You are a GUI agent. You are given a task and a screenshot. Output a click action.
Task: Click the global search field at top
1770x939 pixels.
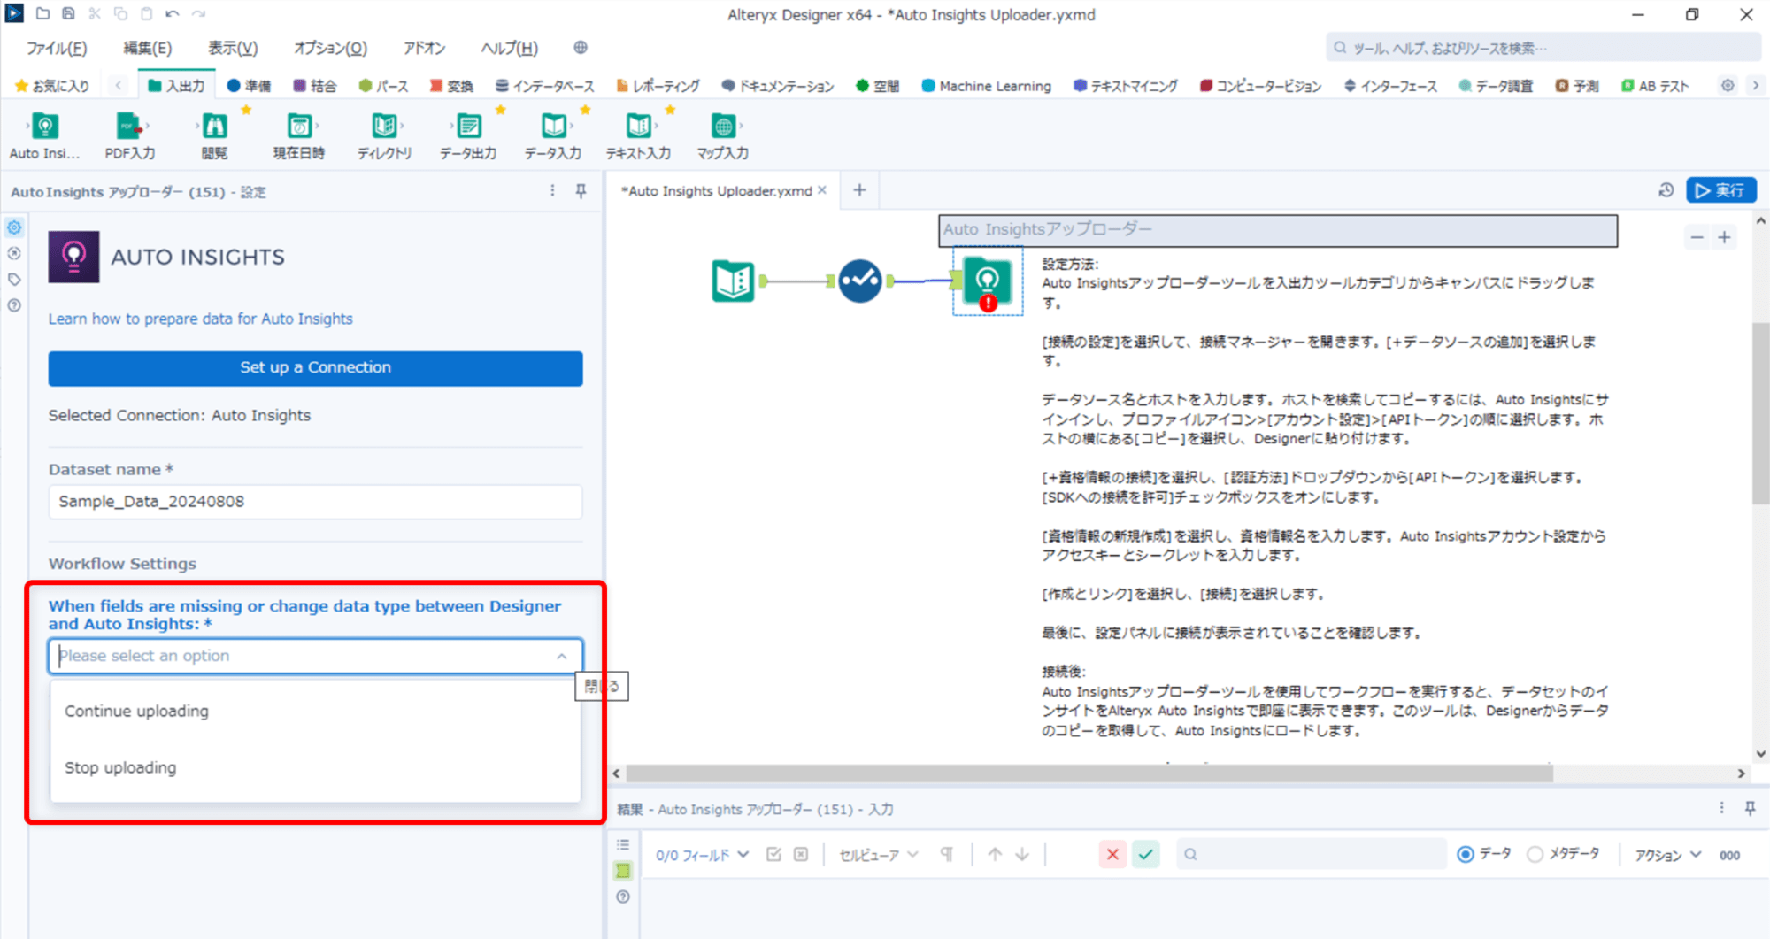(1542, 48)
